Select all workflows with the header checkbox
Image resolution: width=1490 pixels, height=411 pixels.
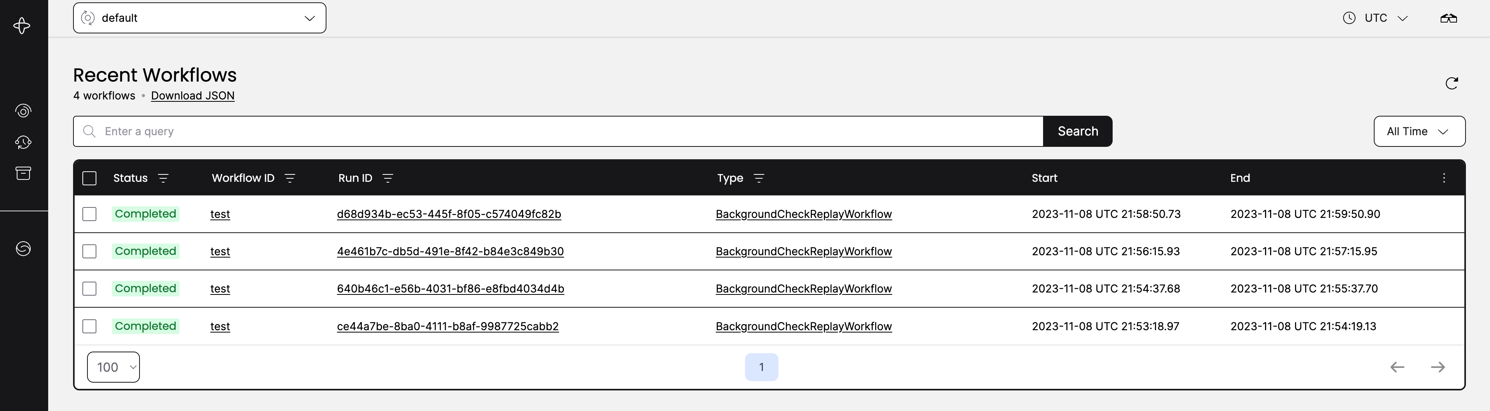pyautogui.click(x=90, y=178)
